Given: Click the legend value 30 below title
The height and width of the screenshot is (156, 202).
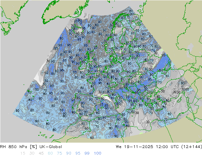Looking at the screenshot, I should click(32, 153).
